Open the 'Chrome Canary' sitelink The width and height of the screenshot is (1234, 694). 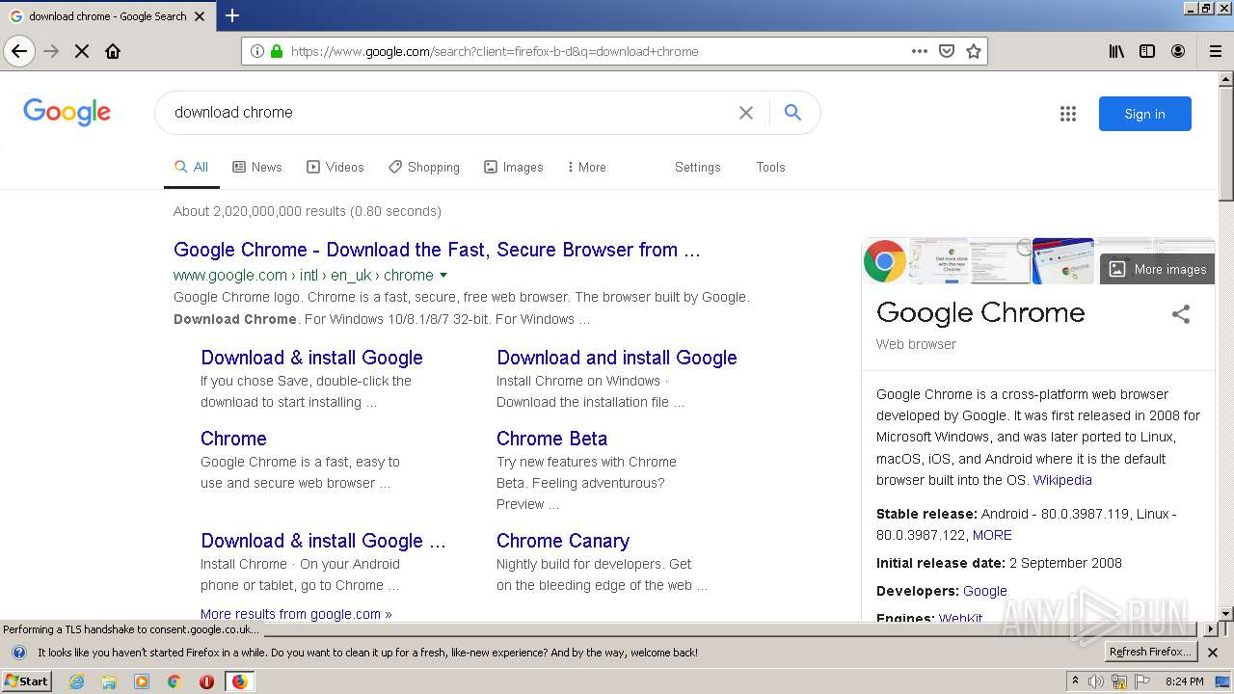pyautogui.click(x=563, y=541)
